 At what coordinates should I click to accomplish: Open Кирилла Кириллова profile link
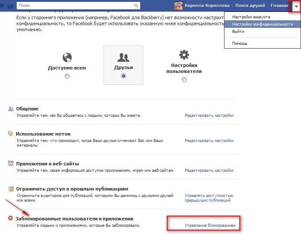207,6
